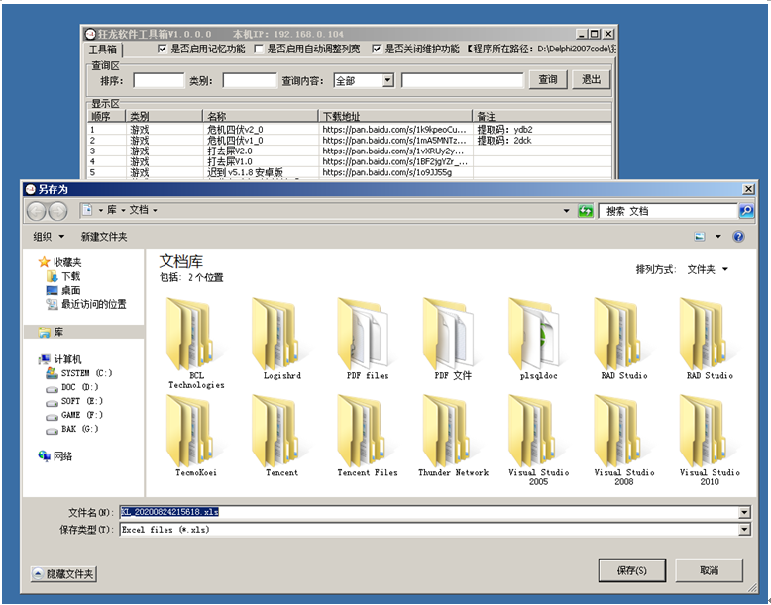Image resolution: width=771 pixels, height=605 pixels.
Task: Select 库 libraries in sidebar
Action: click(83, 333)
